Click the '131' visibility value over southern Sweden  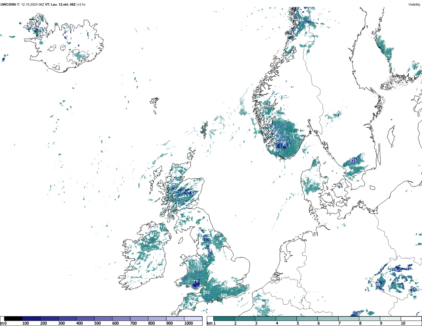pos(353,161)
